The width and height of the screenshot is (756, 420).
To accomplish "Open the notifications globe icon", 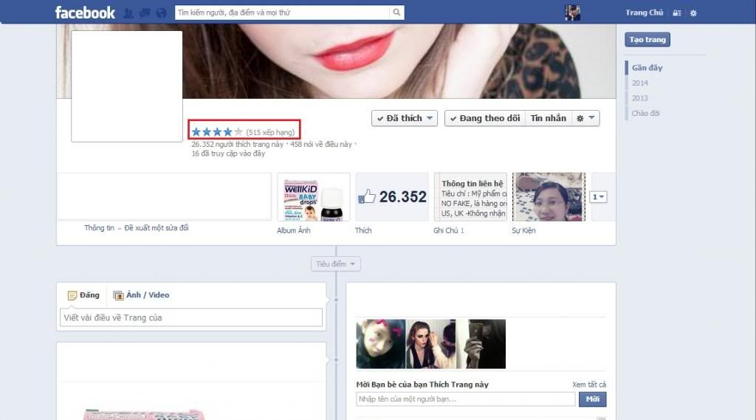I will (161, 13).
